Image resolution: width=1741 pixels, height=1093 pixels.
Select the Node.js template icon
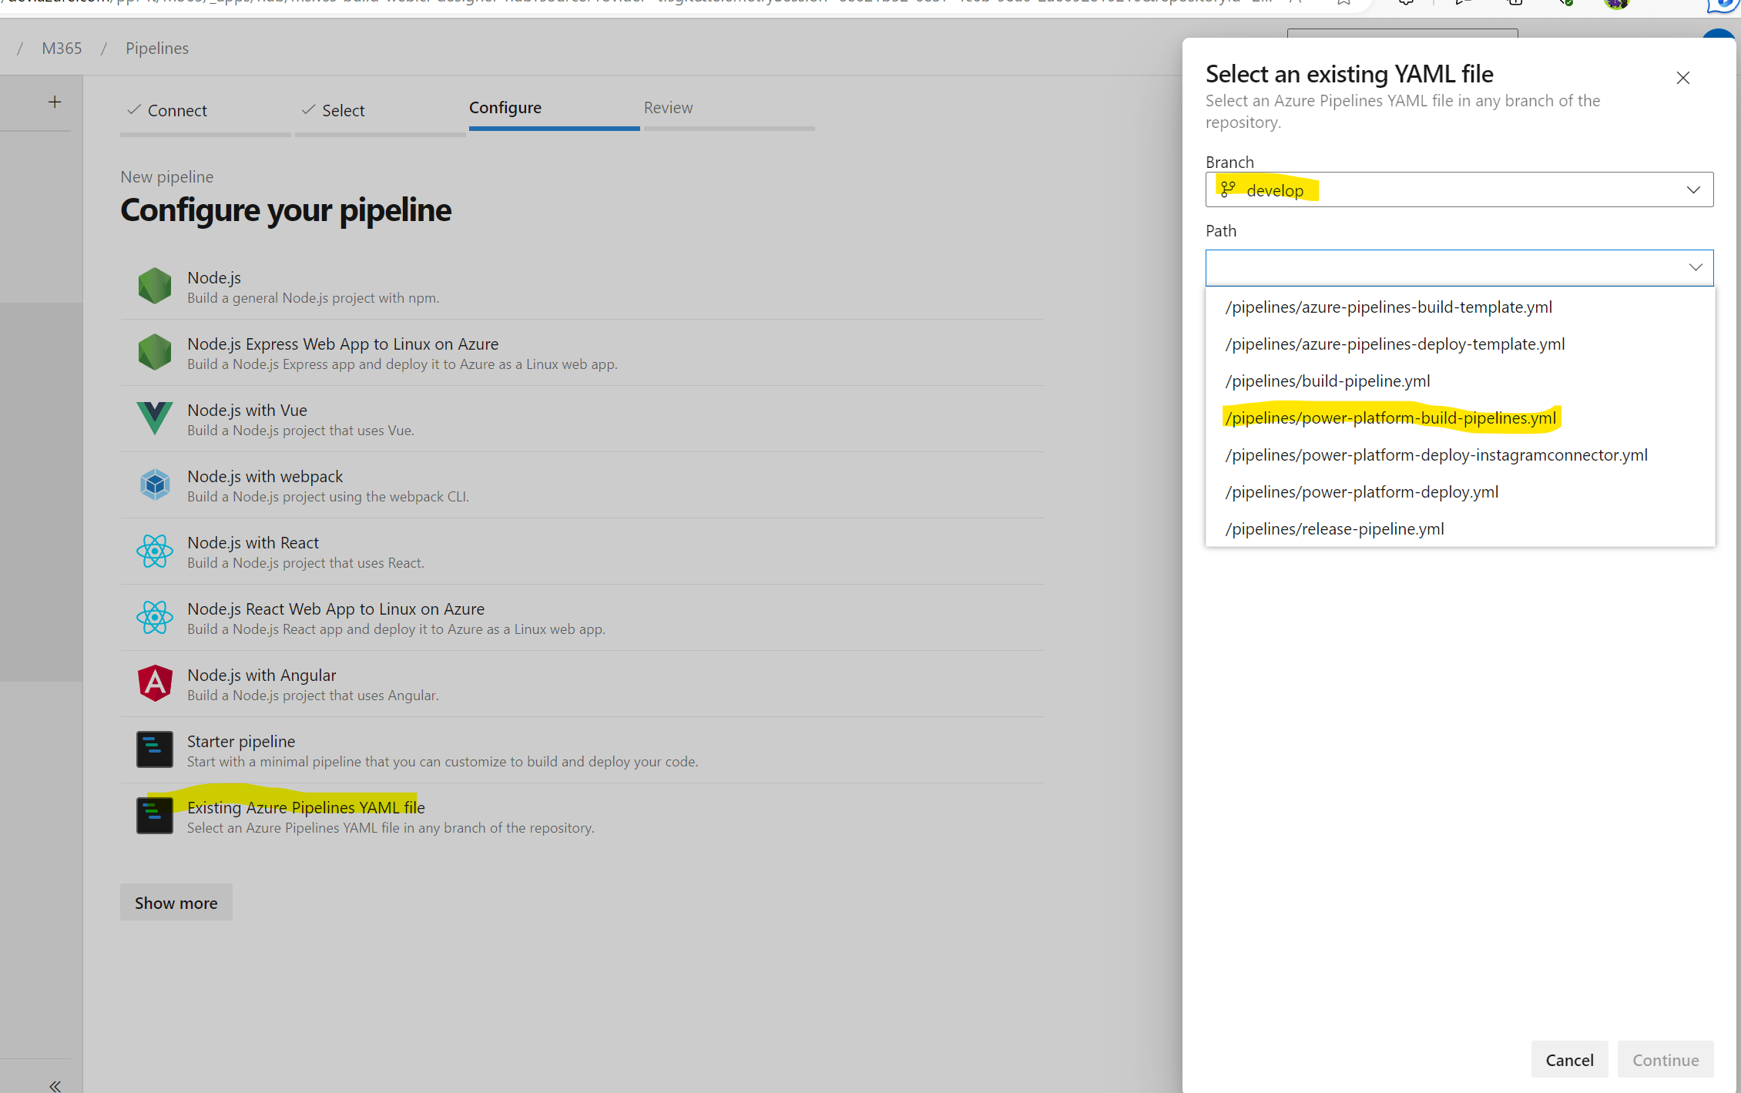point(155,286)
